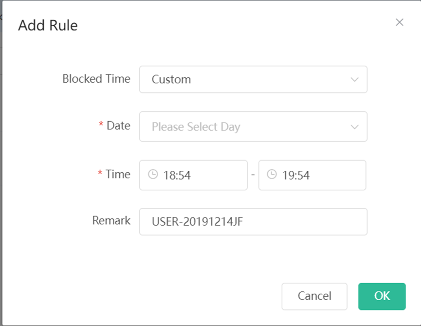Open the Please Select Day dropdown

tap(253, 127)
